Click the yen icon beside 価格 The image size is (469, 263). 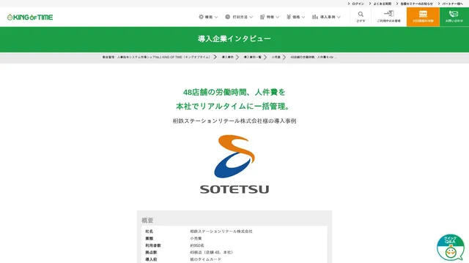[x=289, y=17]
